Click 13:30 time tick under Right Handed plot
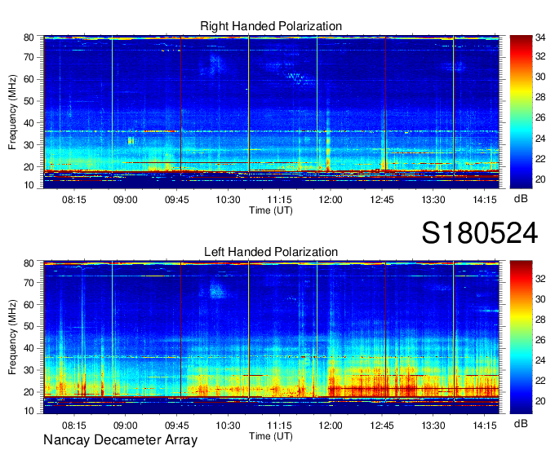The width and height of the screenshot is (555, 450). coord(433,200)
